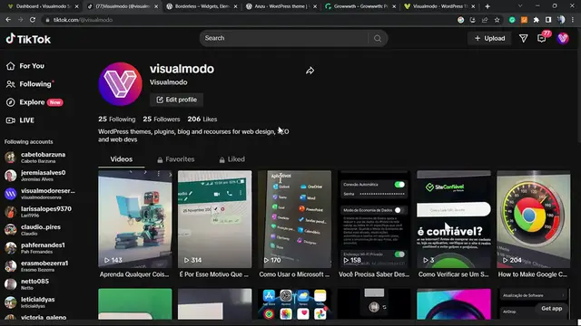The height and width of the screenshot is (326, 581).
Task: Open a new browser tab
Action: coord(487,6)
